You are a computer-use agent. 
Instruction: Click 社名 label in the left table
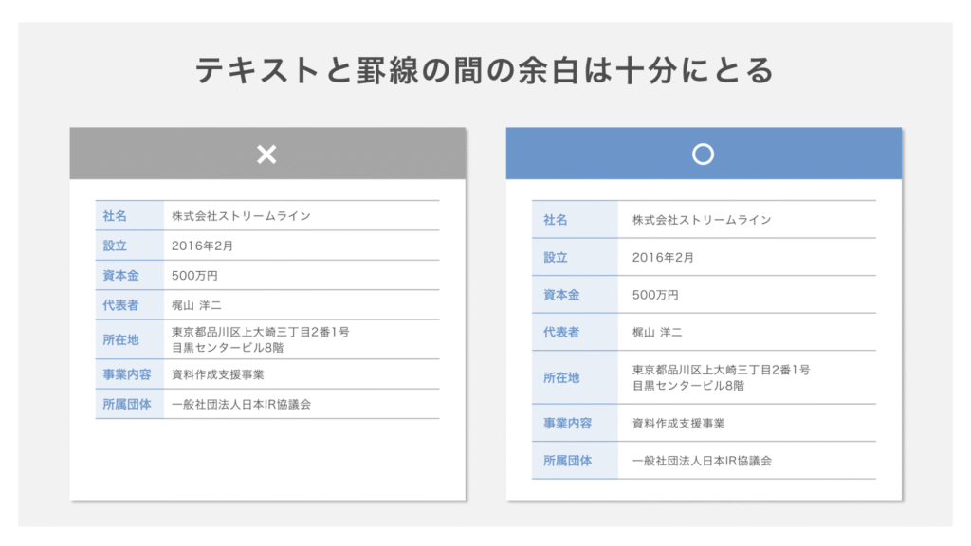(x=115, y=216)
